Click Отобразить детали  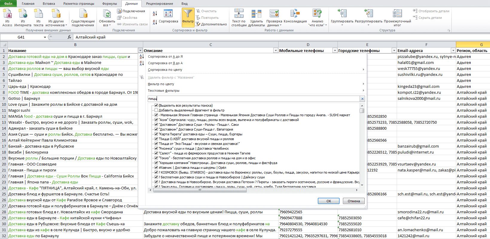[431, 11]
